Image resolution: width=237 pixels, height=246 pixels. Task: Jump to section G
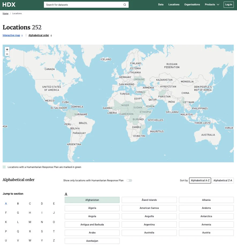click(x=18, y=213)
